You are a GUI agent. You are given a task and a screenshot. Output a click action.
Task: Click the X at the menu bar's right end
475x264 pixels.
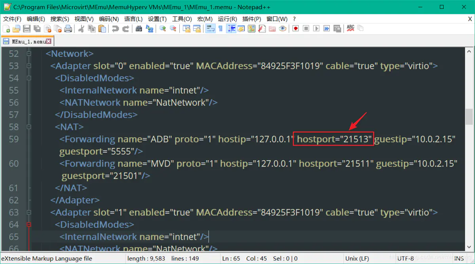coord(470,19)
